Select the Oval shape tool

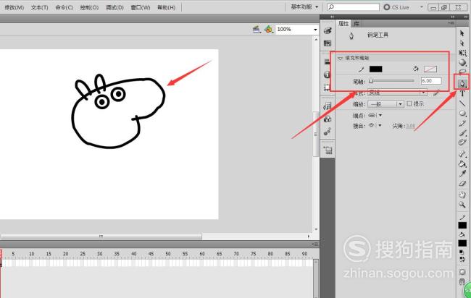pyautogui.click(x=462, y=114)
